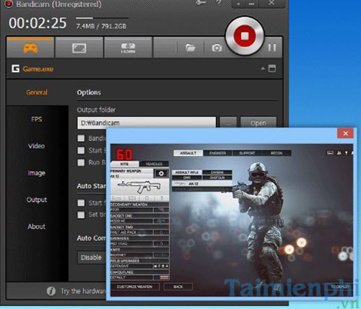Click BACK button in game menu
The image size is (361, 309).
pyautogui.click(x=178, y=287)
